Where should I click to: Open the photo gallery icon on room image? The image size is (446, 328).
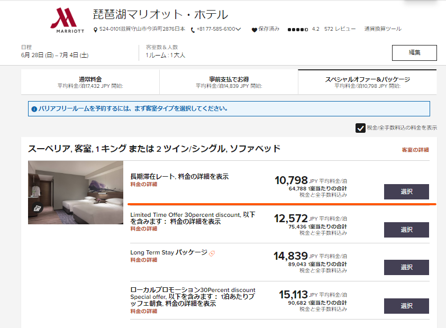click(x=38, y=208)
